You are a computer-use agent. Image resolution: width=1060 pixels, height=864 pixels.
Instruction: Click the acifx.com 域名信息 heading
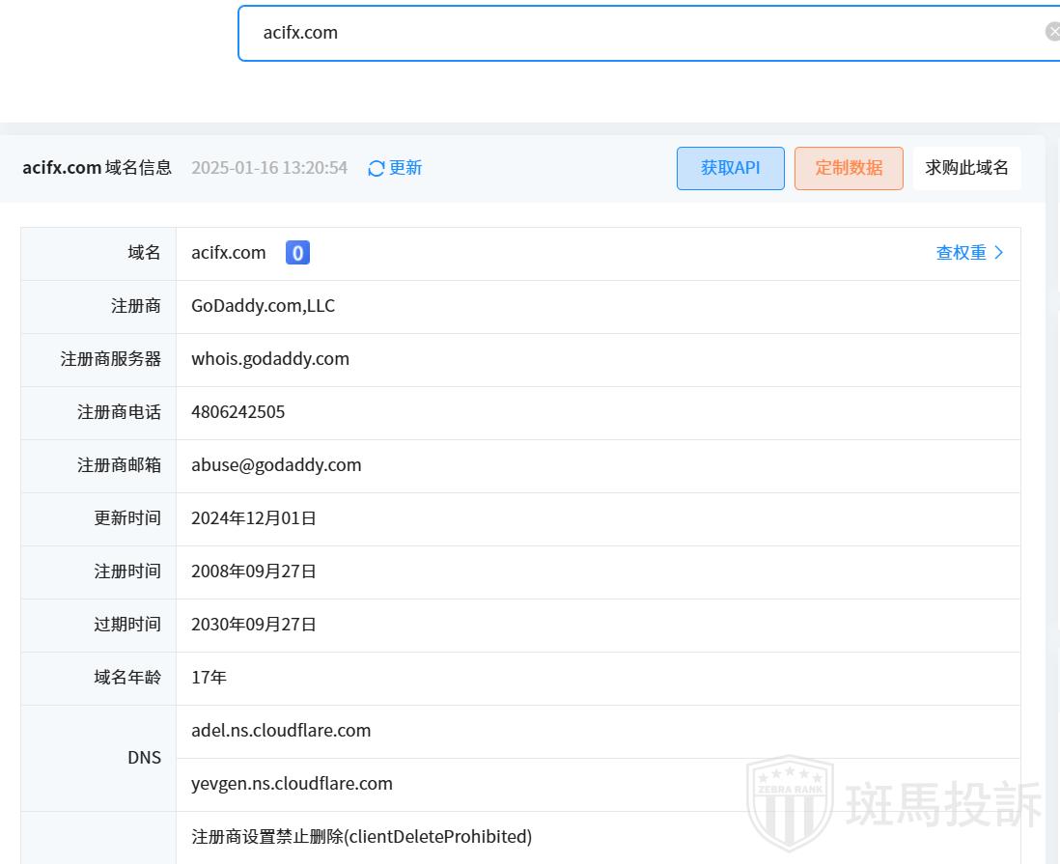[x=97, y=168]
